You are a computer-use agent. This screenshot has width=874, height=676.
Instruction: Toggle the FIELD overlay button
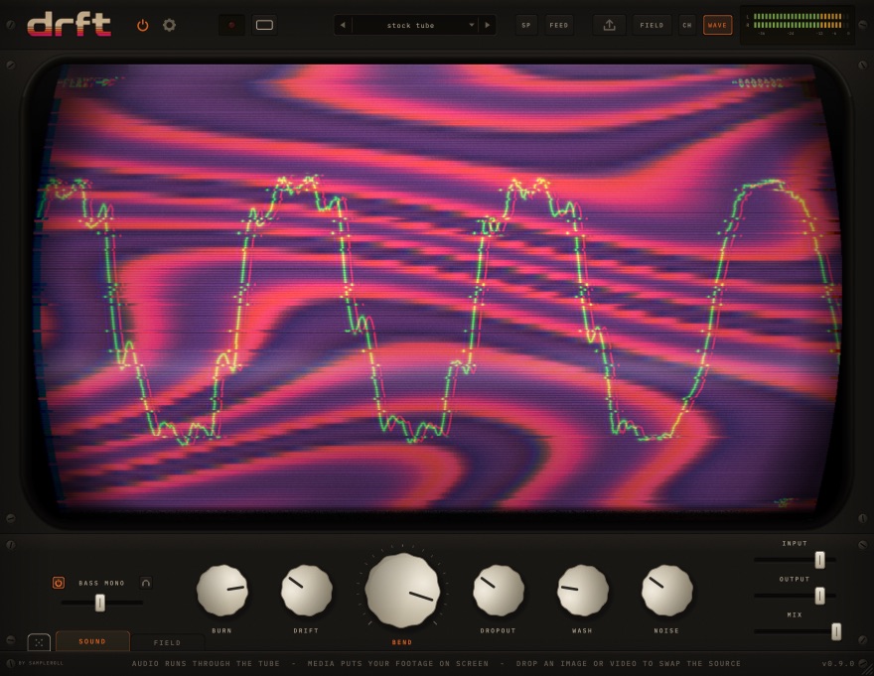coord(652,25)
